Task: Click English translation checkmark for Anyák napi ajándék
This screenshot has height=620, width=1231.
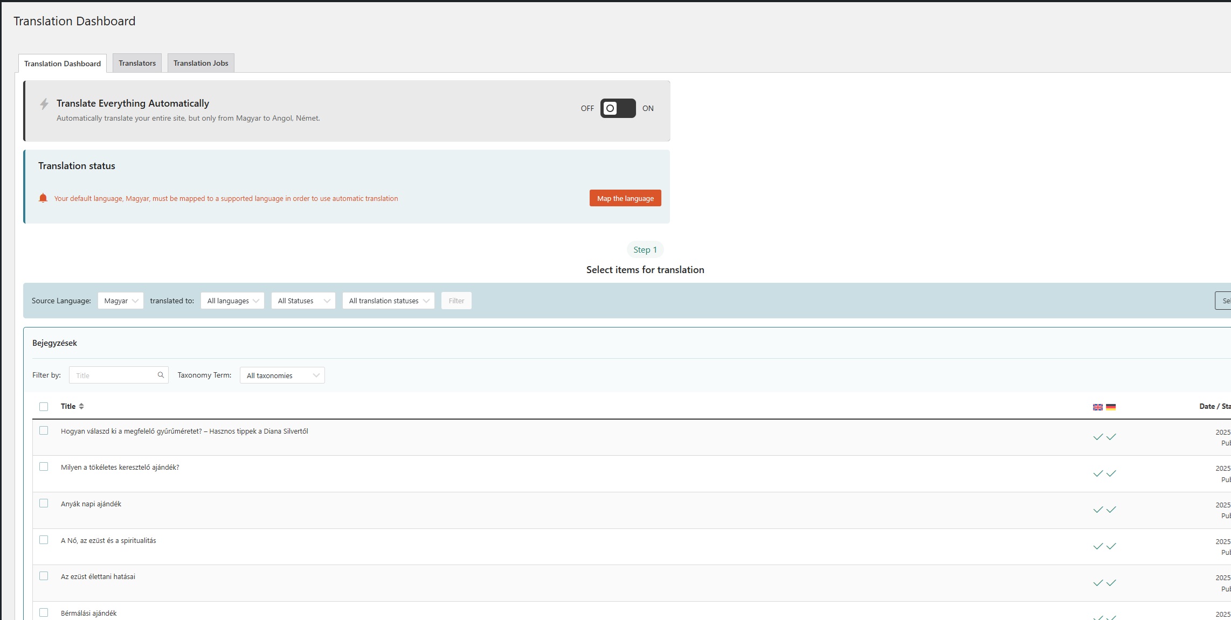Action: pyautogui.click(x=1098, y=510)
